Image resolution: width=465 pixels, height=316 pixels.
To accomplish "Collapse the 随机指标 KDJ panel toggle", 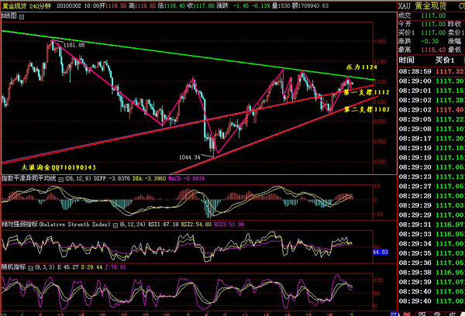I will click(x=30, y=268).
